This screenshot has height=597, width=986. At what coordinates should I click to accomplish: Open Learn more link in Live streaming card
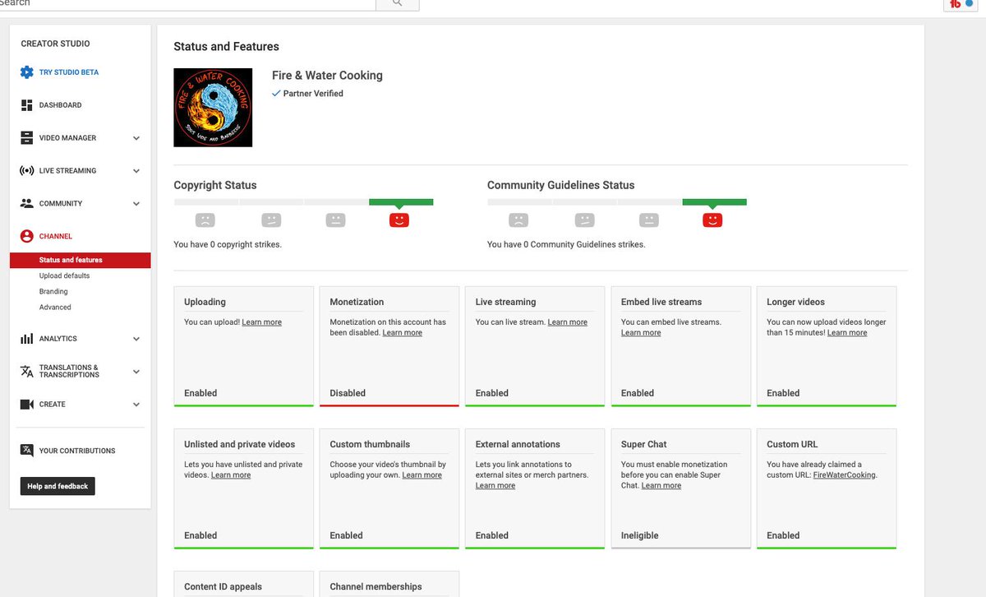tap(568, 322)
